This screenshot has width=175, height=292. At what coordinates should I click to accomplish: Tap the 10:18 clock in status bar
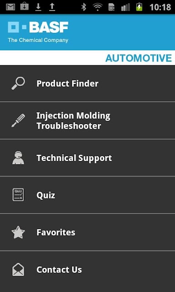point(160,7)
